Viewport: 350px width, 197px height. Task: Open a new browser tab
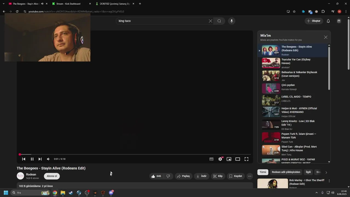pyautogui.click(x=140, y=4)
